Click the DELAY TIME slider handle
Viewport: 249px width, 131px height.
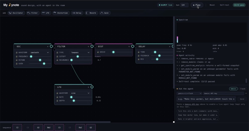click(155, 52)
